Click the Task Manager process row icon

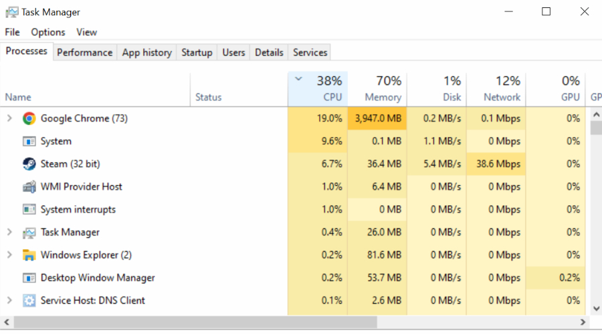click(29, 232)
